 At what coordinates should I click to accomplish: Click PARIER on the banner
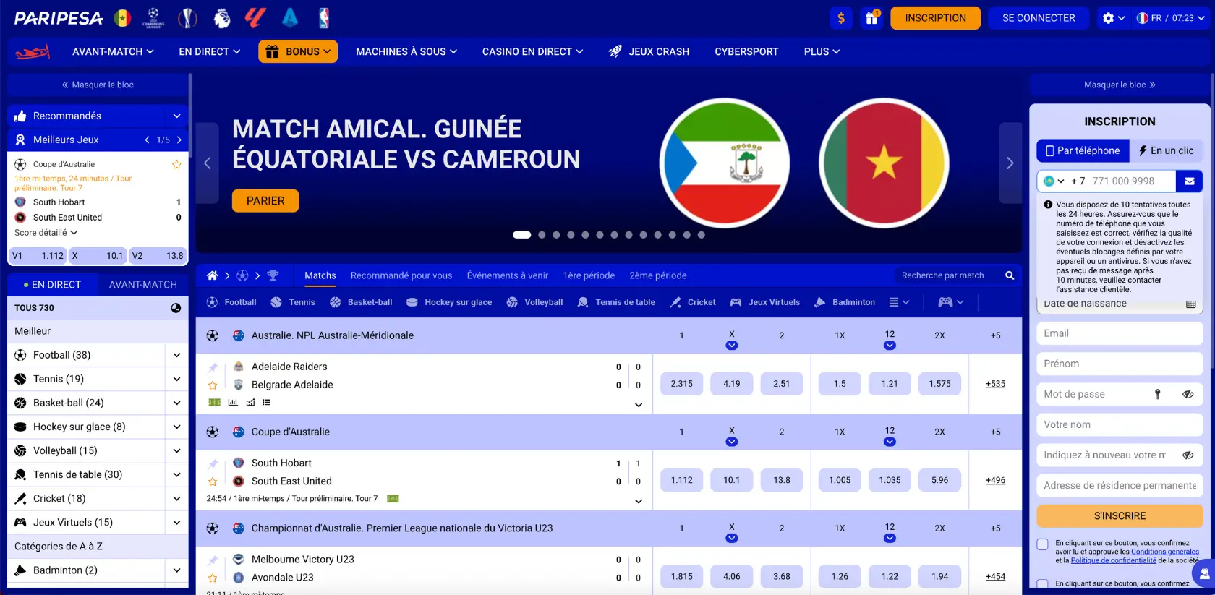(265, 201)
